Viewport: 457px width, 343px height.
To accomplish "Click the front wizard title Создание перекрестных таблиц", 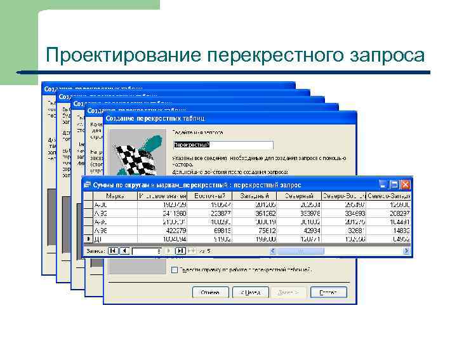I will [155, 118].
